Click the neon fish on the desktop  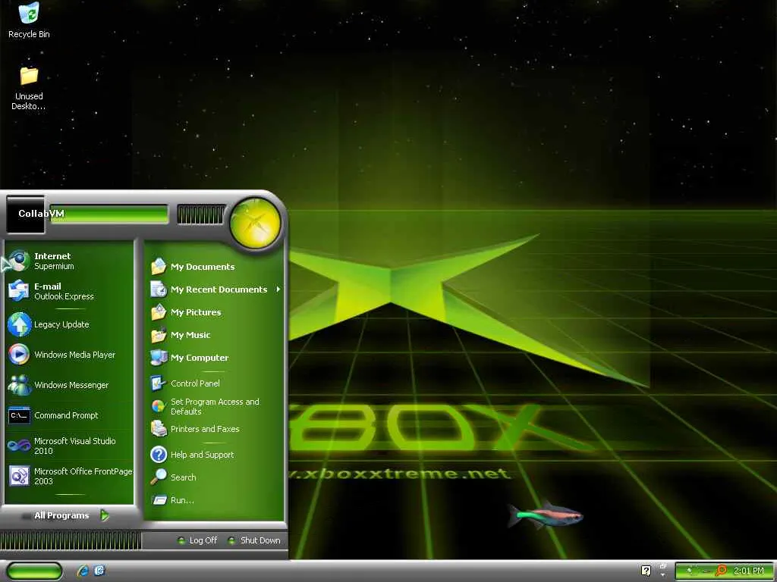tap(545, 515)
